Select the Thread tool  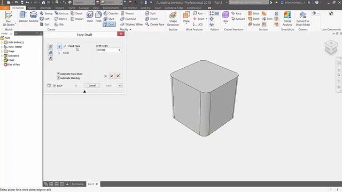click(127, 13)
